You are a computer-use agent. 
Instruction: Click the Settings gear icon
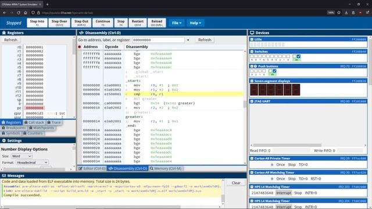(4, 140)
